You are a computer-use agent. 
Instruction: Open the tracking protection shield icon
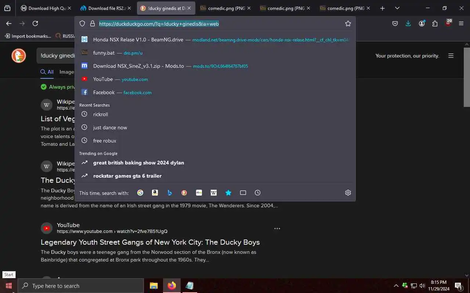(82, 23)
